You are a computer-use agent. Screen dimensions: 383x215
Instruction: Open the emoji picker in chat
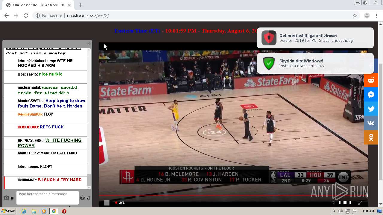tap(83, 198)
